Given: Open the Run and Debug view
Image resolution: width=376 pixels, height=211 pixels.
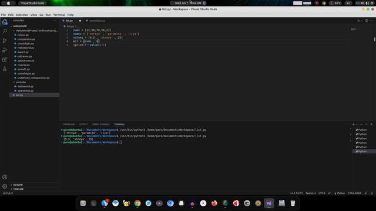Looking at the screenshot, I should [5, 50].
